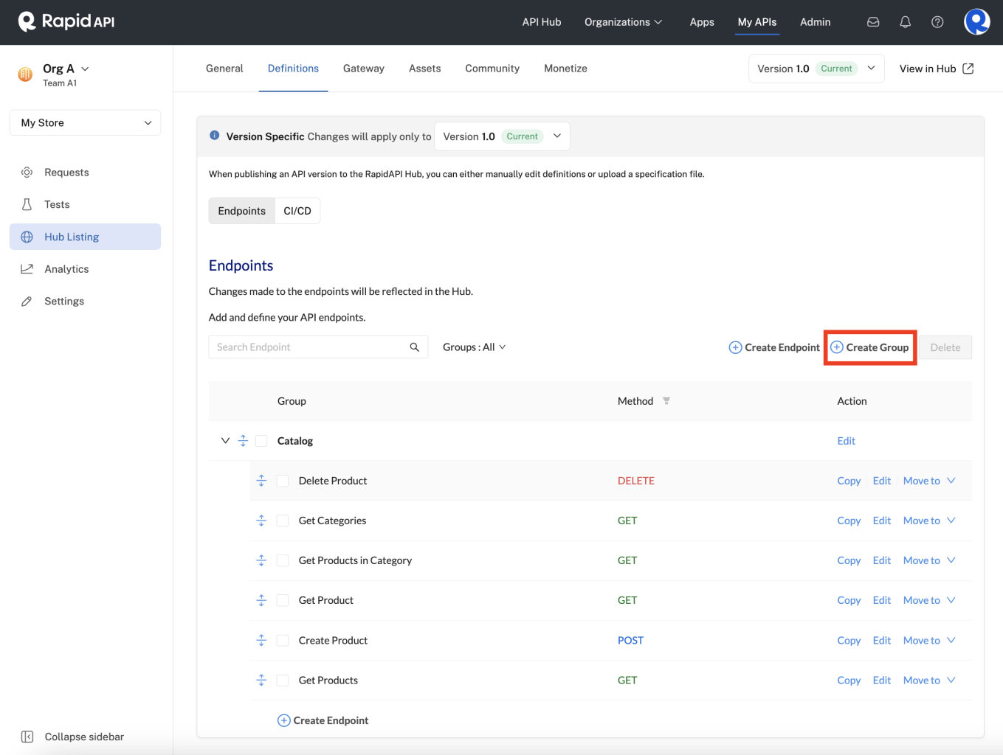
Task: Click the Tests flask icon
Action: pos(27,204)
